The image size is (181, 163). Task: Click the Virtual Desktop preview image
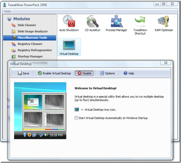(x=40, y=111)
